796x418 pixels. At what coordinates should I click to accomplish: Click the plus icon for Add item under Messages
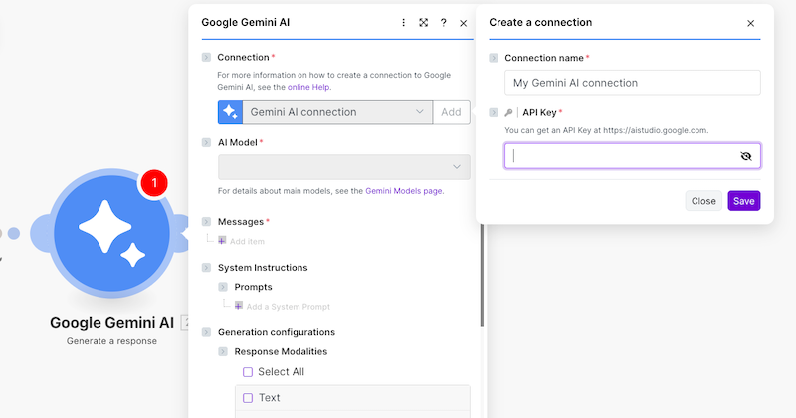click(x=222, y=240)
